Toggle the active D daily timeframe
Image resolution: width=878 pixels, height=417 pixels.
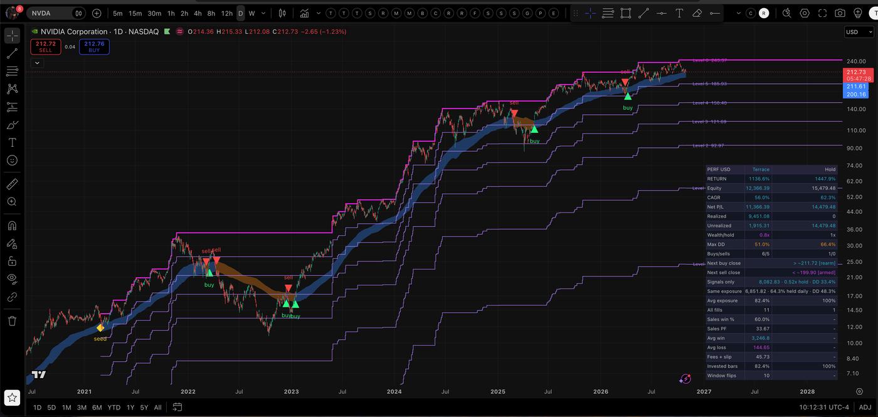pos(241,13)
